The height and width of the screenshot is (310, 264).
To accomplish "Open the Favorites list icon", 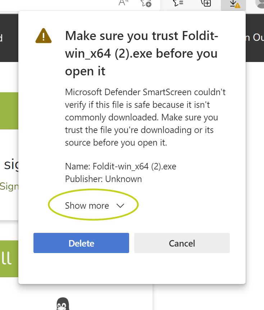I will (x=178, y=3).
